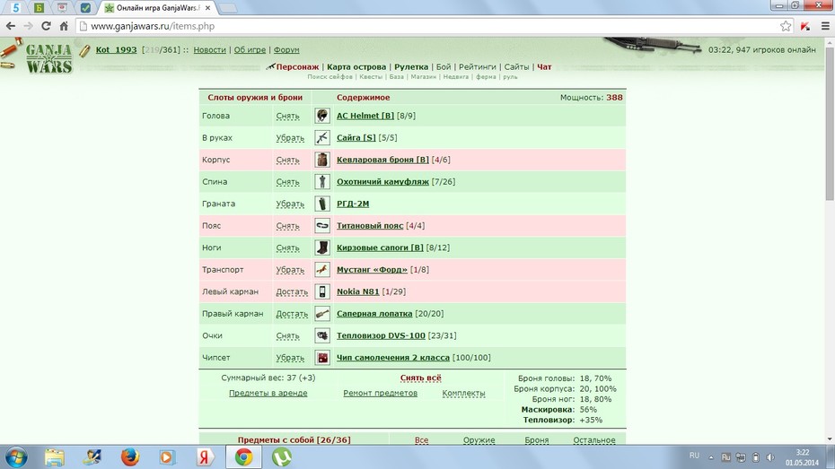Open Карта острова menu item
Screen dimensions: 835x469
(x=356, y=67)
